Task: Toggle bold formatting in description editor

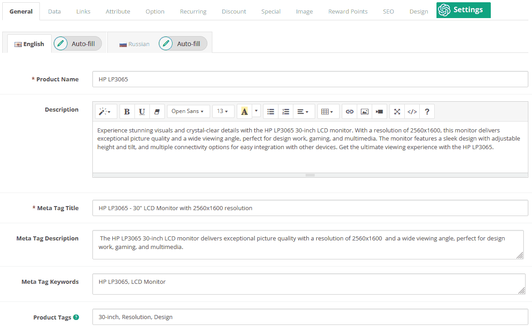Action: coord(127,112)
